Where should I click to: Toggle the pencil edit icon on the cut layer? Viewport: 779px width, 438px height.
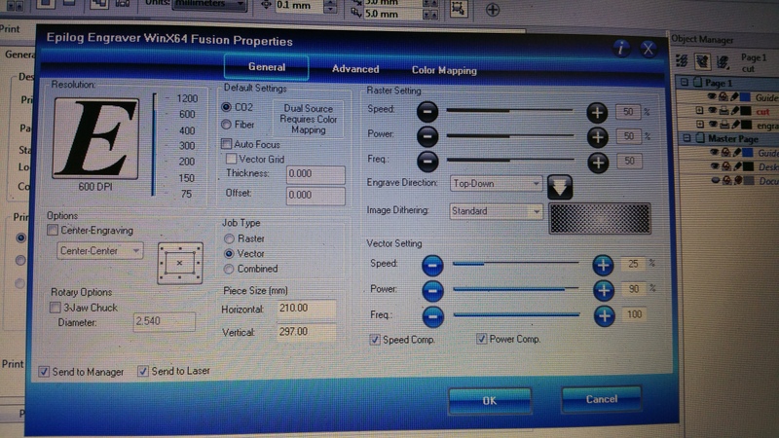(735, 111)
